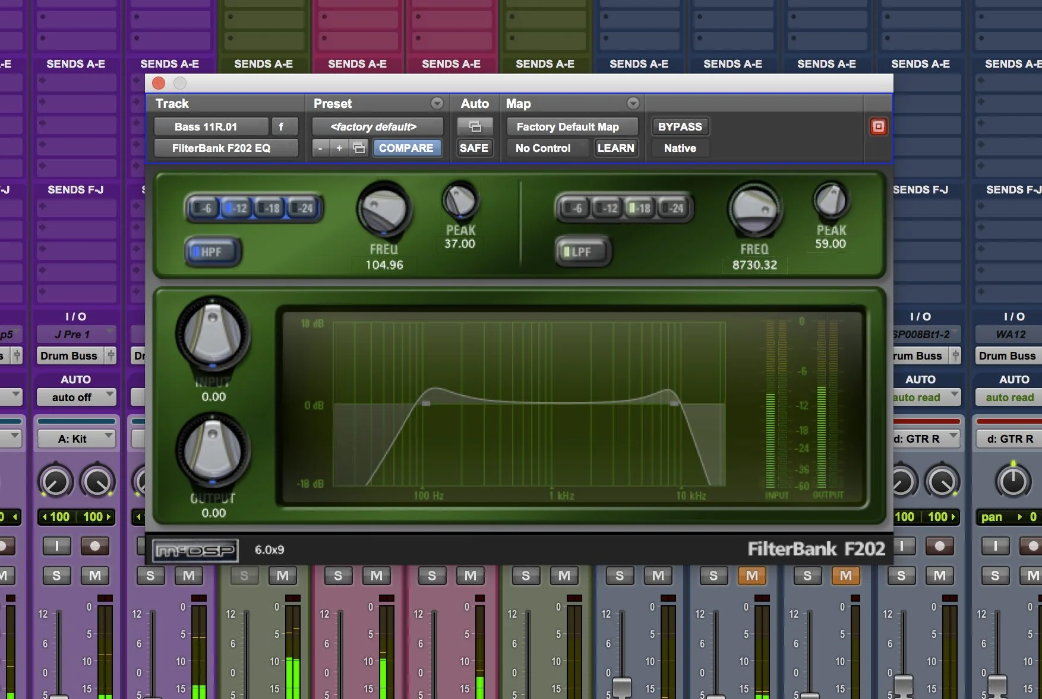Screen dimensions: 1042x699
Task: Solo the J Pre 1 track
Action: [x=57, y=576]
